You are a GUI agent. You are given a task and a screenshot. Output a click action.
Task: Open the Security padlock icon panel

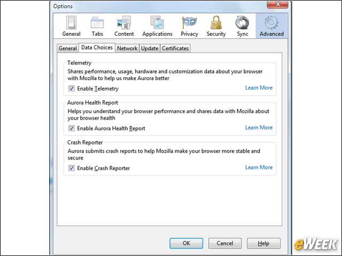[x=216, y=26]
